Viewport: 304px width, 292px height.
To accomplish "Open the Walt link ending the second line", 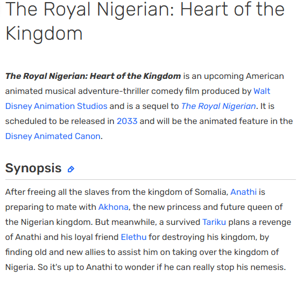I will click(x=261, y=91).
